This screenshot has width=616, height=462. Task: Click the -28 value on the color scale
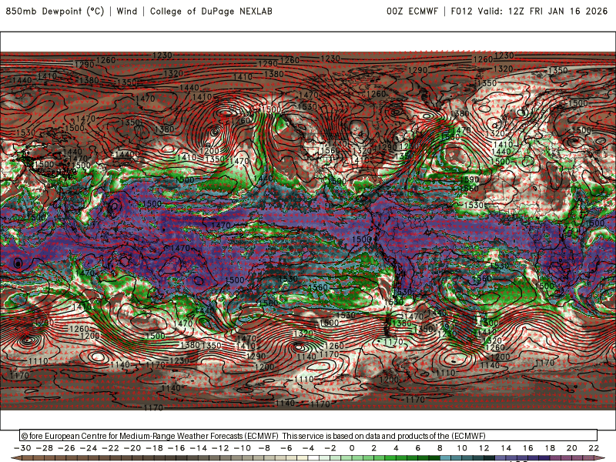click(45, 448)
